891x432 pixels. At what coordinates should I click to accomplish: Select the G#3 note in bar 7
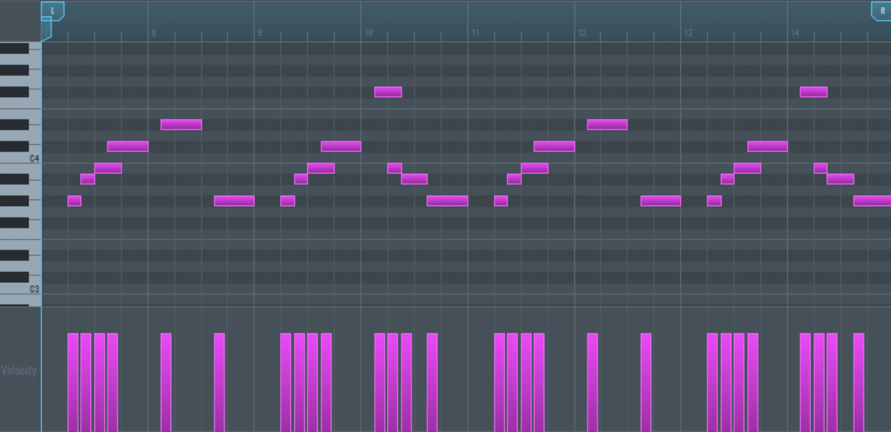click(x=75, y=201)
